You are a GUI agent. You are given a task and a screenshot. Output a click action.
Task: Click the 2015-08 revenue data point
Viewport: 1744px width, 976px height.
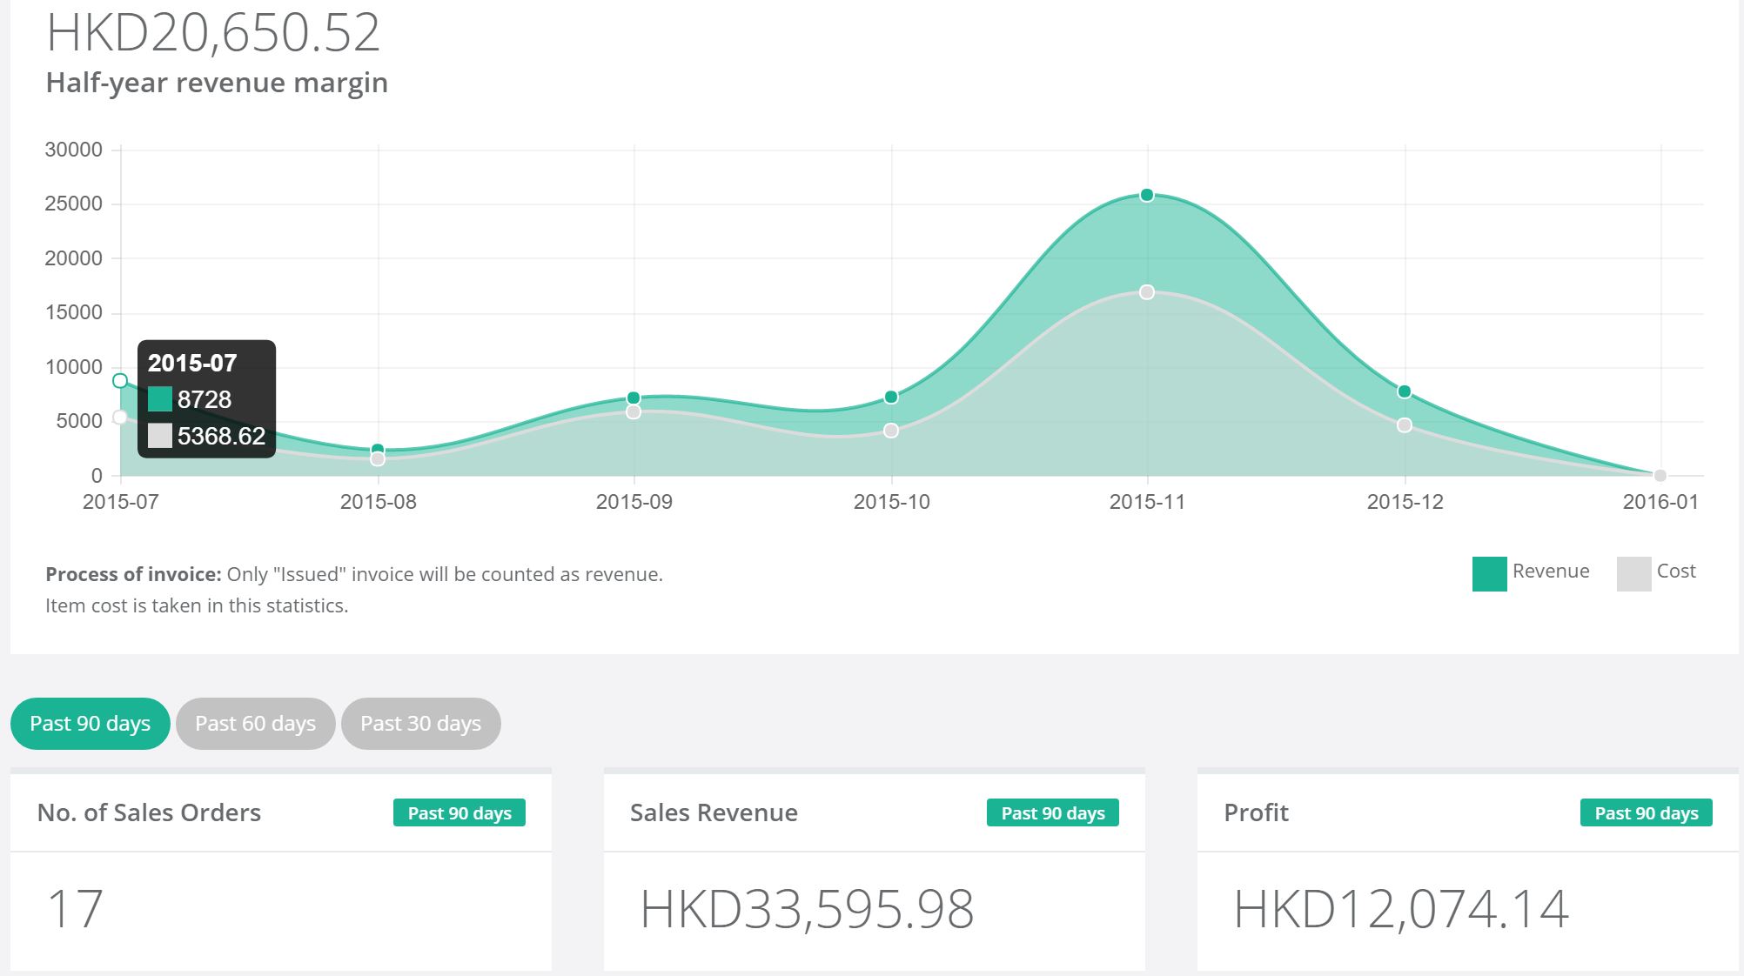pyautogui.click(x=378, y=450)
